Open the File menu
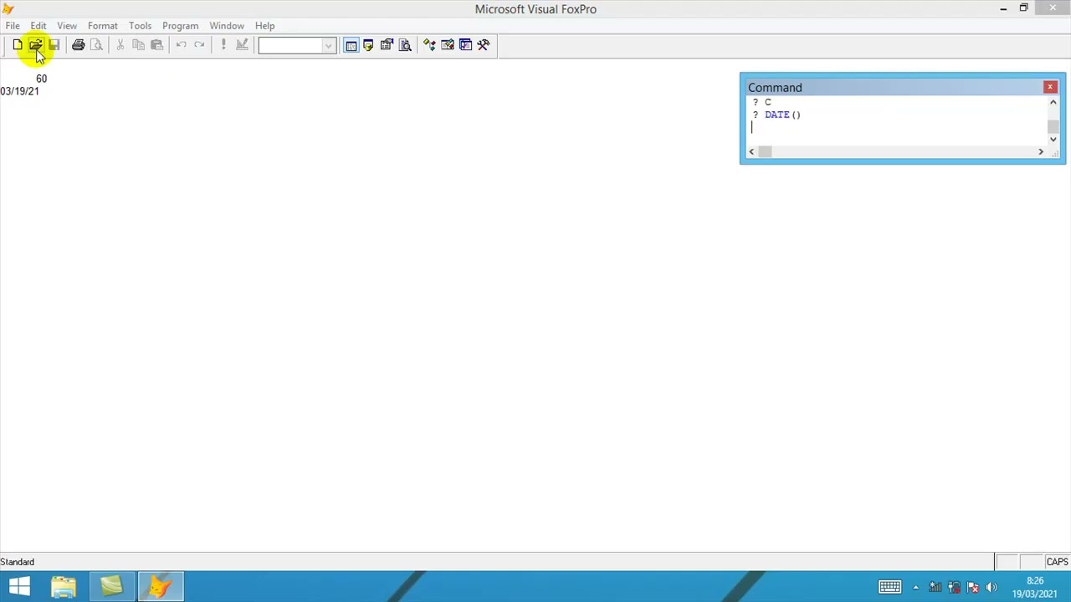This screenshot has height=602, width=1071. click(13, 26)
